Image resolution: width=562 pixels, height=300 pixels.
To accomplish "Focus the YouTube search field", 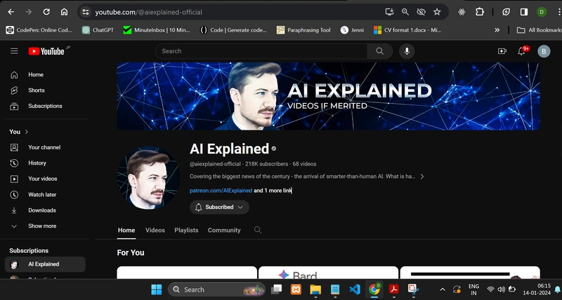I will click(x=261, y=51).
